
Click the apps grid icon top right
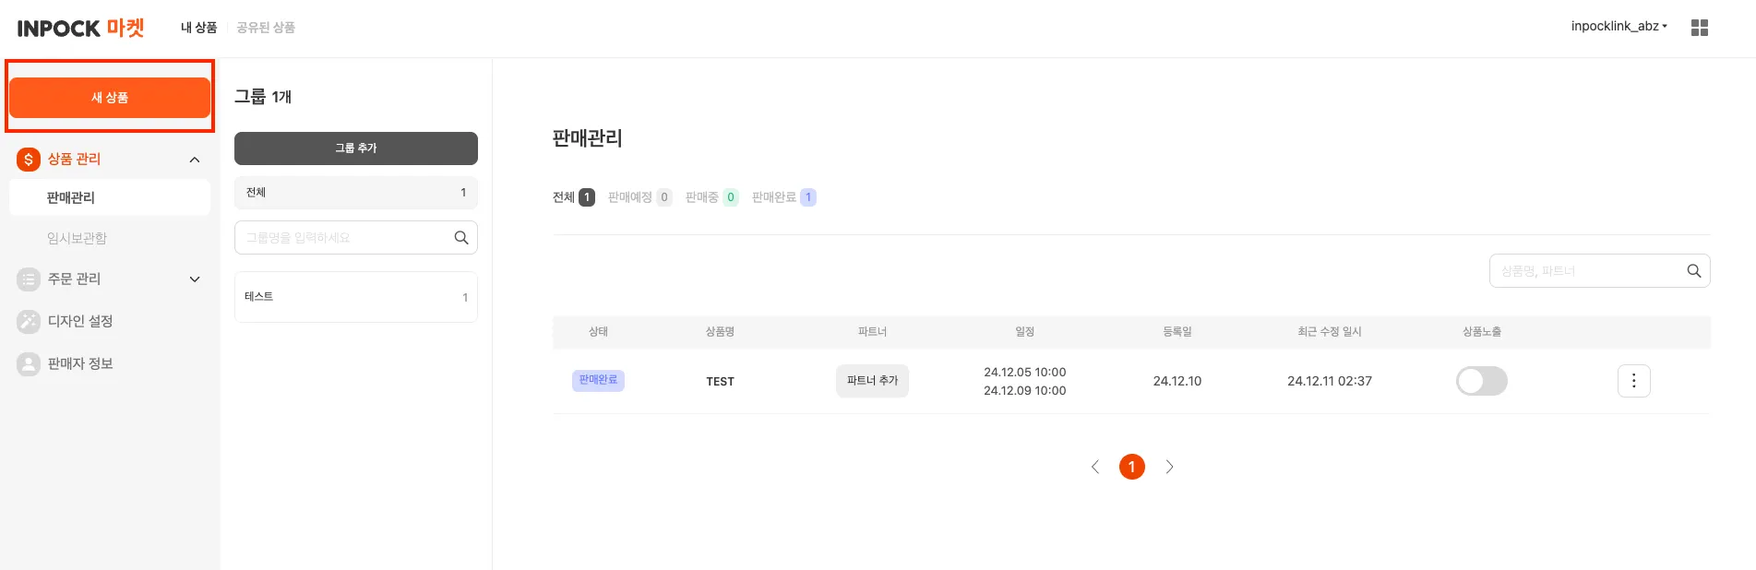click(x=1699, y=28)
